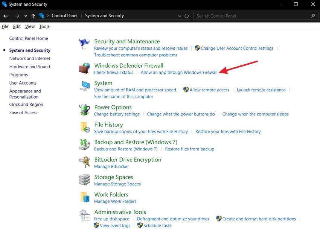Viewport: 320px width, 246px height.
Task: Refresh the Control Panel view
Action: tap(186, 16)
